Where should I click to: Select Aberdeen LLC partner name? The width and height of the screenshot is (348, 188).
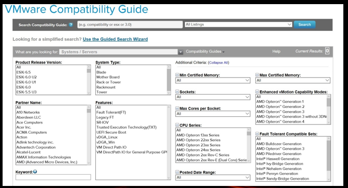28,117
